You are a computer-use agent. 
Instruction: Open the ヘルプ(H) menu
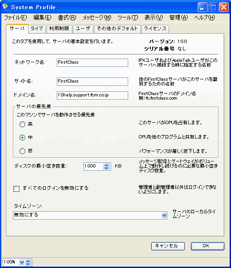click(x=205, y=18)
